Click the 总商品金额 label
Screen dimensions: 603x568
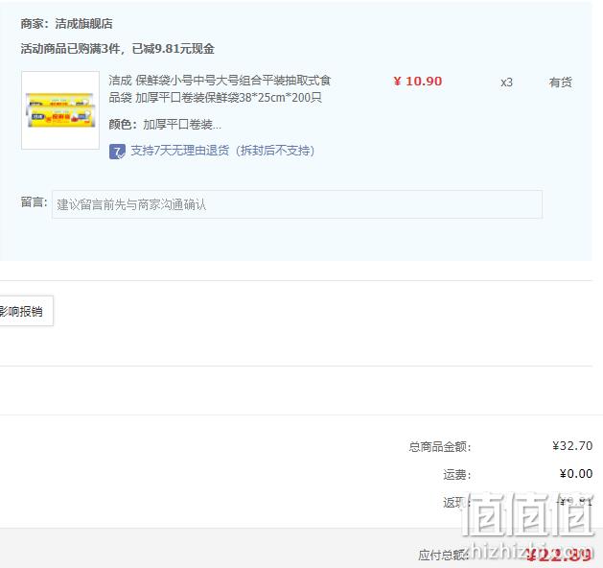(440, 447)
